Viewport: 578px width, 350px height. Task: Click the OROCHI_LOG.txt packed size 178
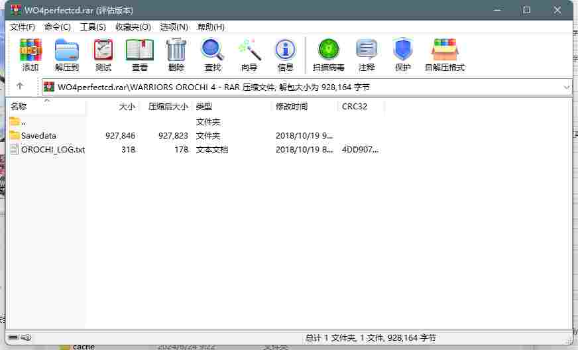coord(182,149)
